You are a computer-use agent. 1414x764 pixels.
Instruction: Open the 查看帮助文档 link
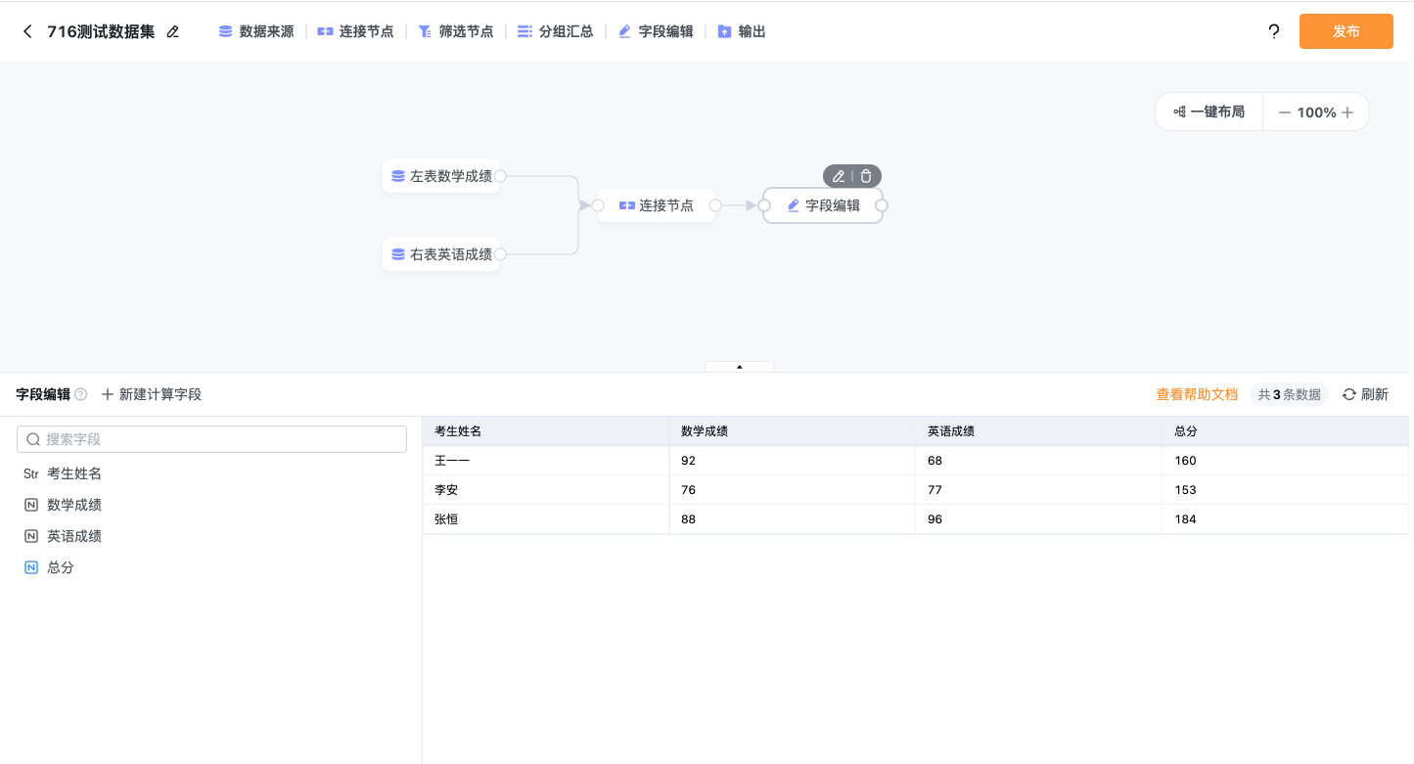[1197, 394]
